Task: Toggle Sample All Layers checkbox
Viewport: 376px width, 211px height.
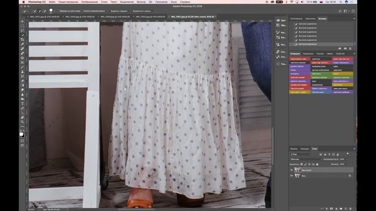Action: 59,11
